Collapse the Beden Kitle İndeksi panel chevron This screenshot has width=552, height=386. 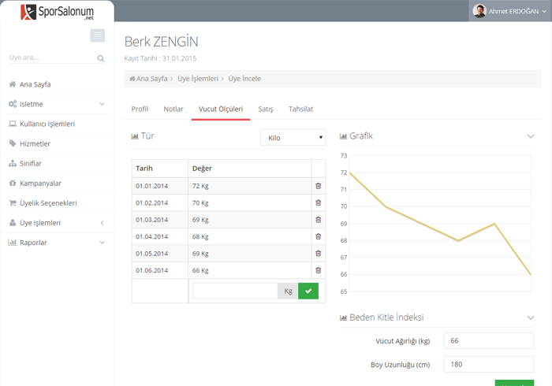pos(531,317)
